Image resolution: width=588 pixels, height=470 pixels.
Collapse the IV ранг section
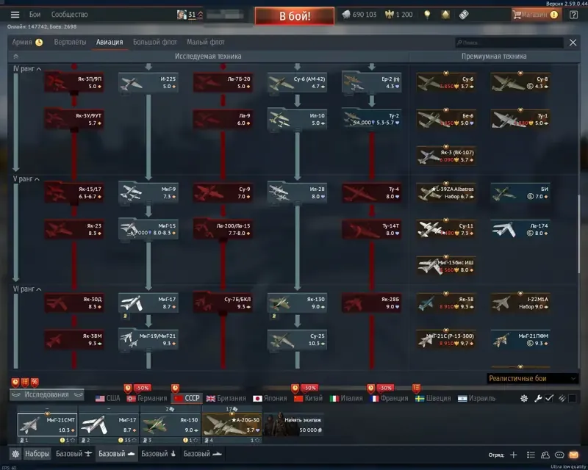click(x=27, y=68)
